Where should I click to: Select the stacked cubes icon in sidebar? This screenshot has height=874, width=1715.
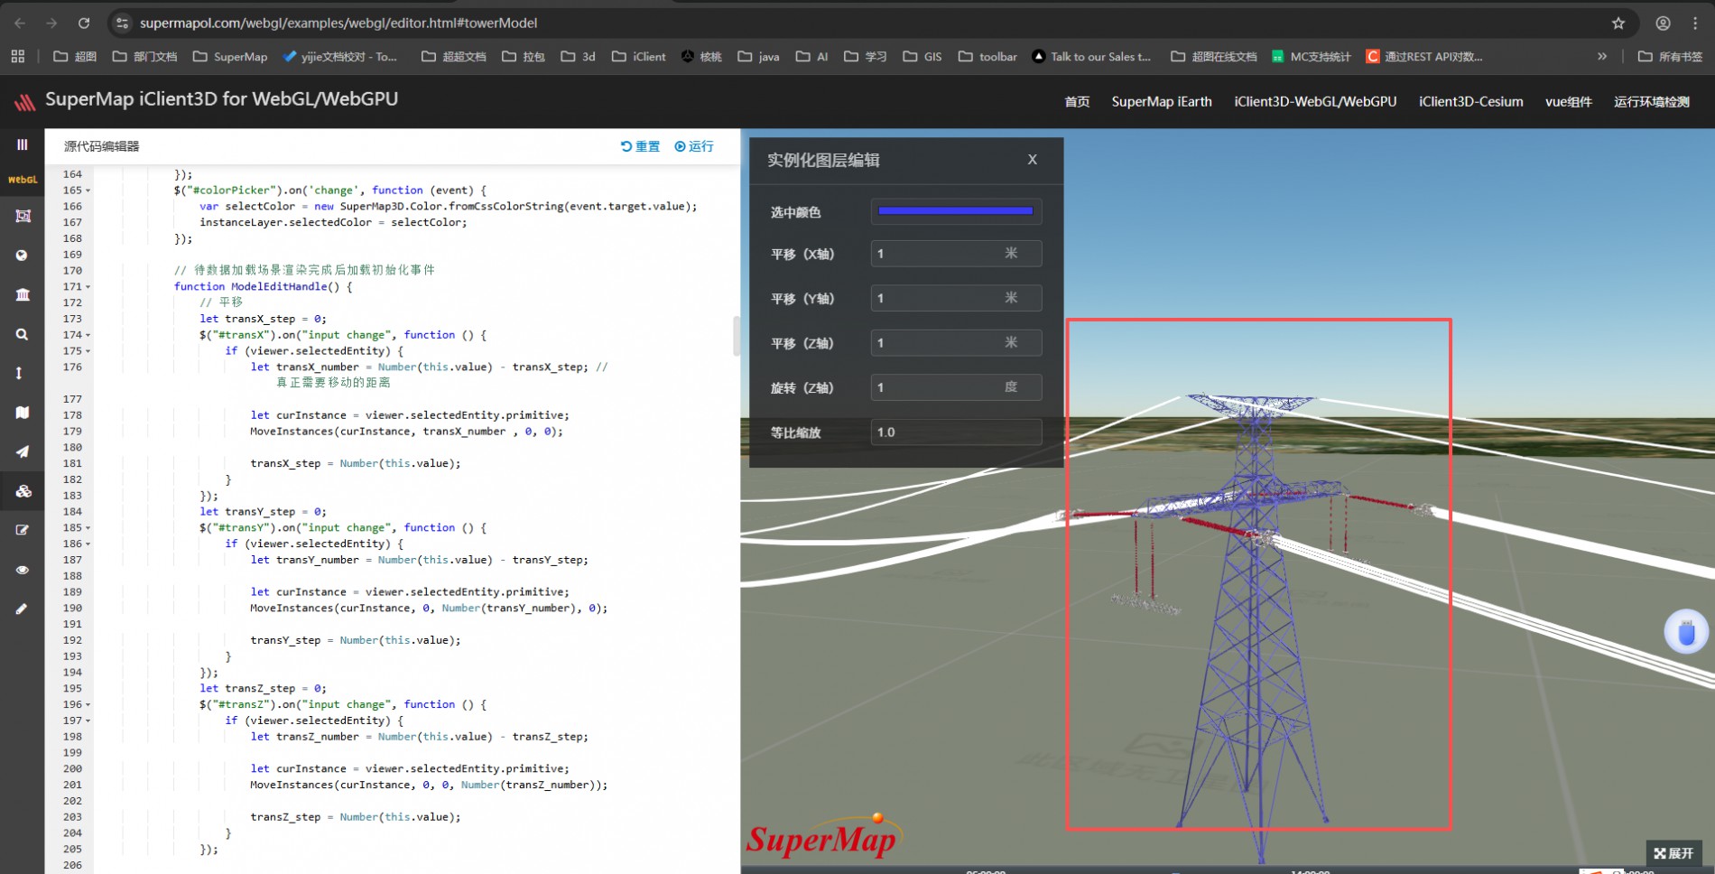tap(23, 491)
